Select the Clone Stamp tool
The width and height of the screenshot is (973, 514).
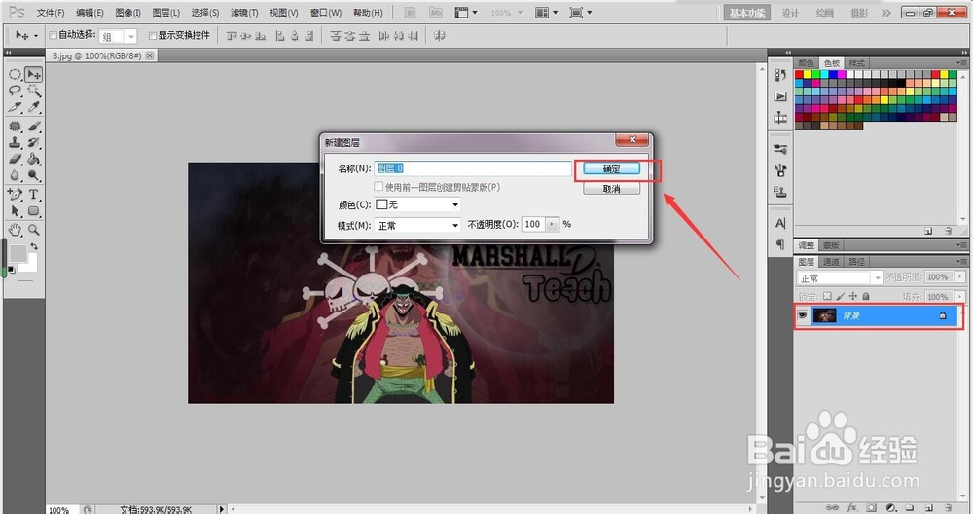15,142
